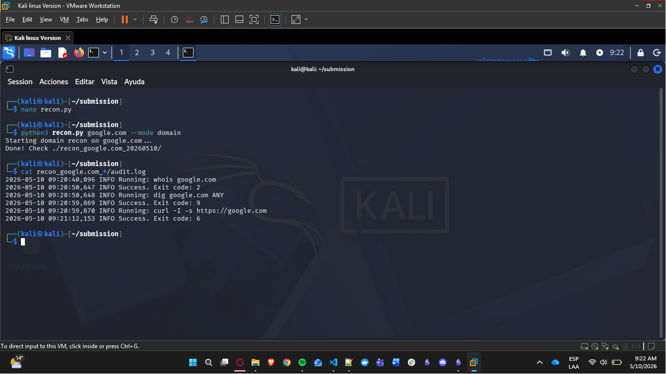Click the show desktop icon in Kali panel
The height and width of the screenshot is (374, 666).
click(x=29, y=53)
